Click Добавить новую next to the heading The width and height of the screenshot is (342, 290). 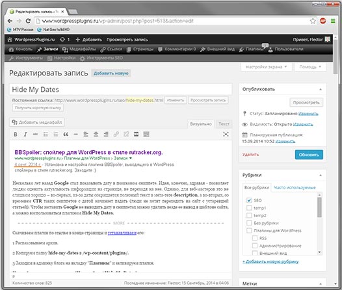click(111, 73)
